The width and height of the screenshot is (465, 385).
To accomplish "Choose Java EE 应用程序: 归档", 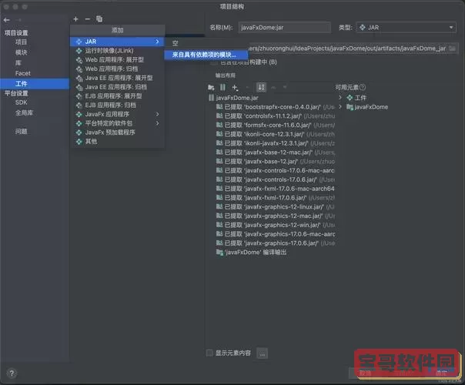I will (x=117, y=87).
